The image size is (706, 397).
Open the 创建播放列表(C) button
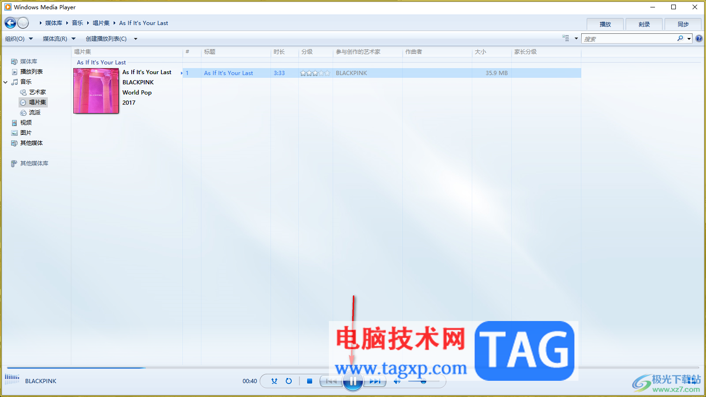106,38
